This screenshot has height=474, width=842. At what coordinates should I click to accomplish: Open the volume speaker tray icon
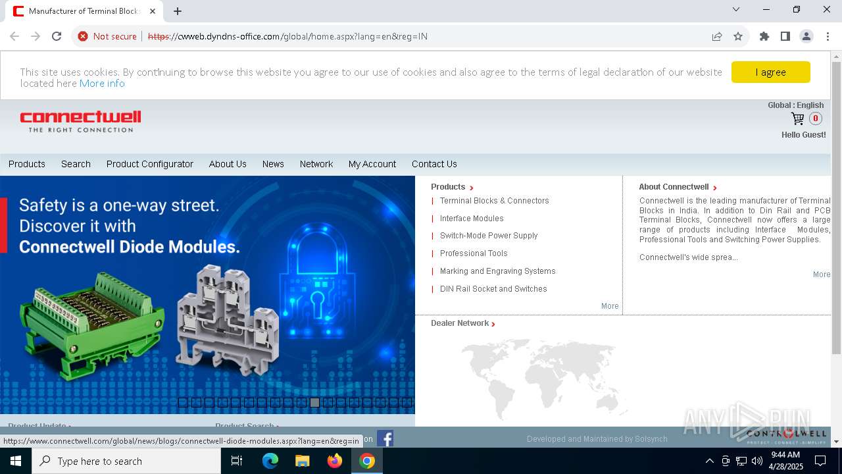tap(757, 461)
